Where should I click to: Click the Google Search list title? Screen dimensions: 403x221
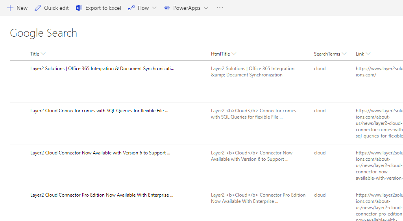[43, 33]
